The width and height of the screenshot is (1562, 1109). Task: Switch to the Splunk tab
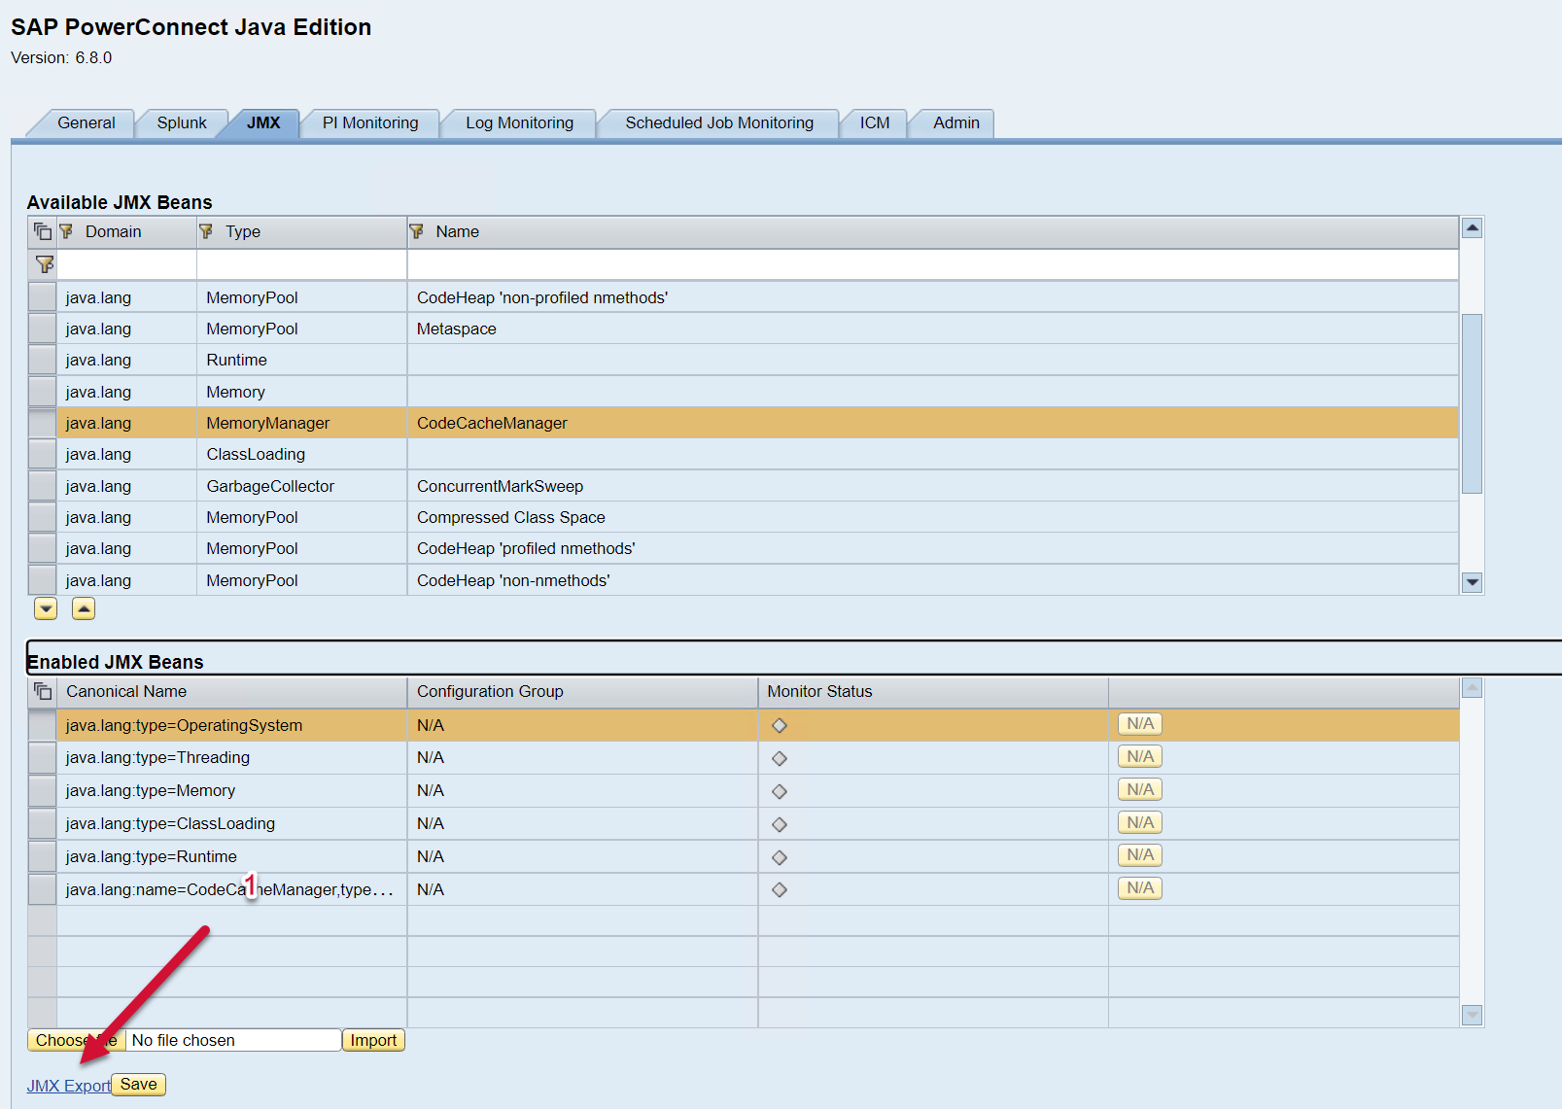point(182,122)
